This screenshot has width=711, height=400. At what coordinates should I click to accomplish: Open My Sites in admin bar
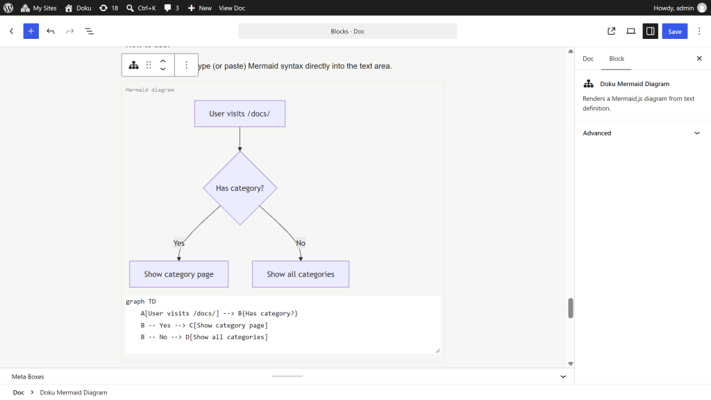39,8
